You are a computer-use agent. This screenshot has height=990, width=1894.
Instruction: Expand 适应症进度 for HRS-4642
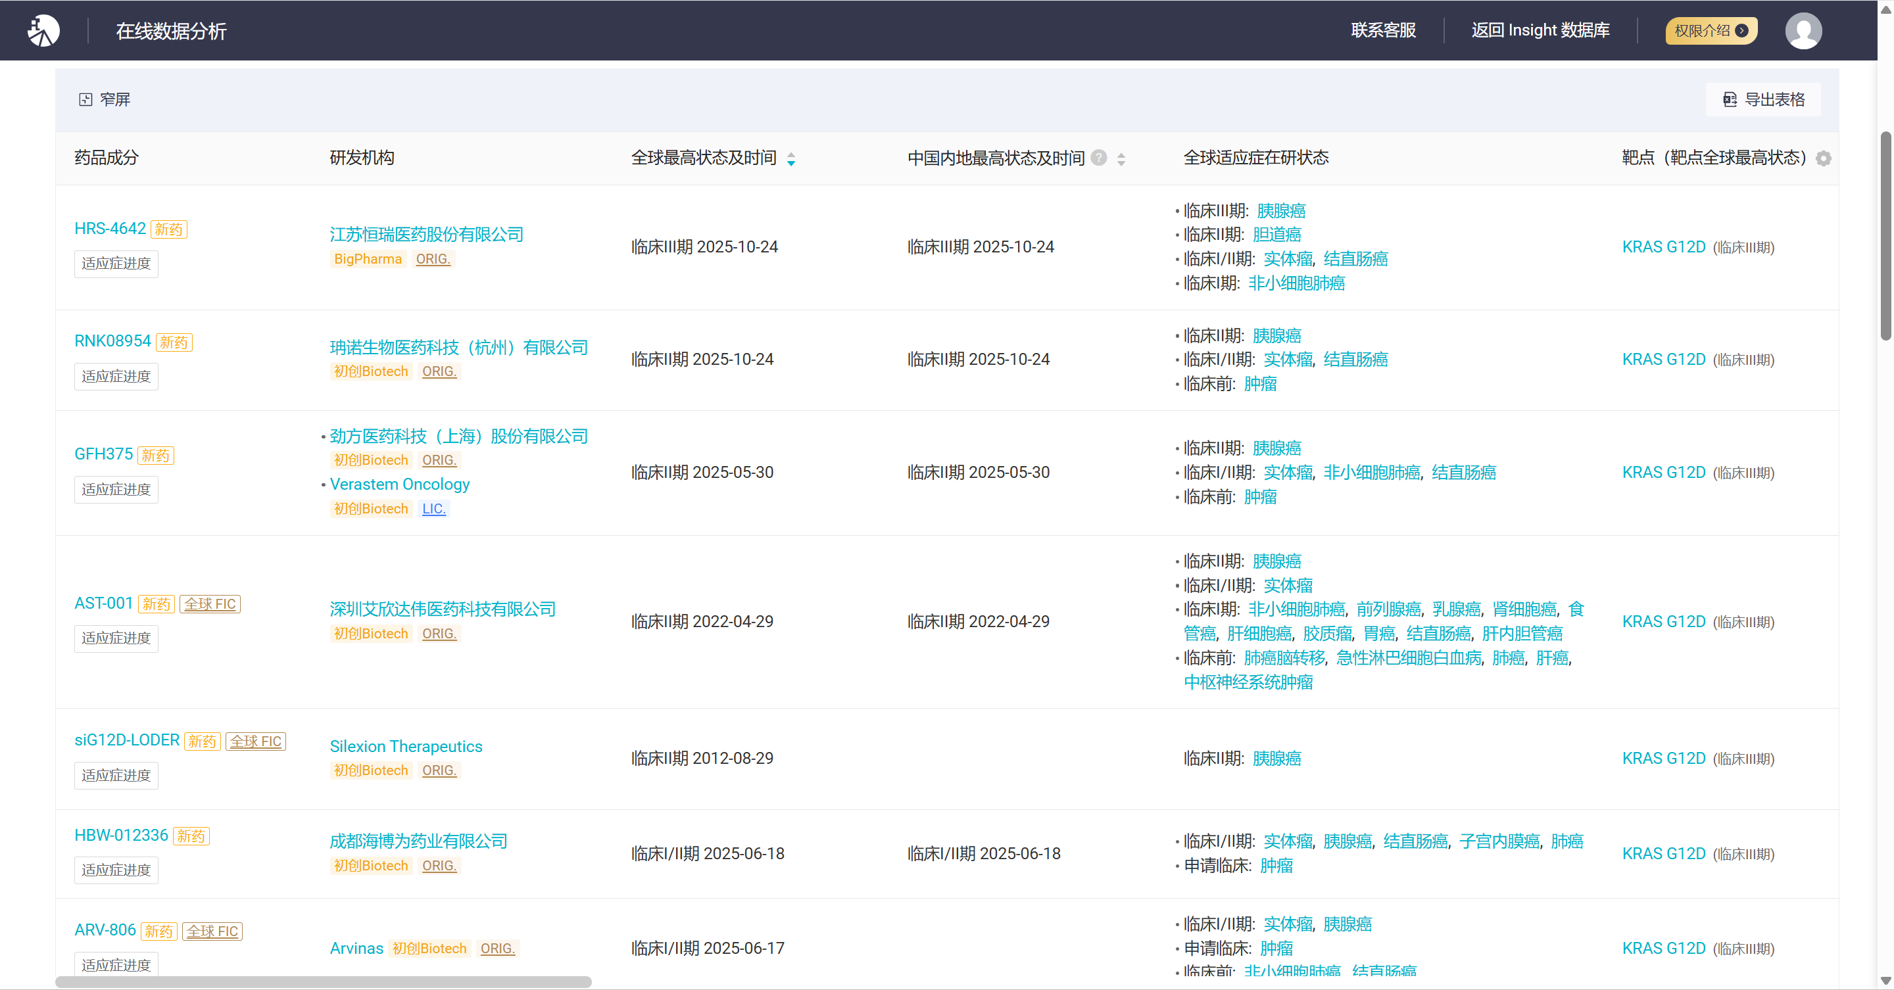[x=116, y=264]
